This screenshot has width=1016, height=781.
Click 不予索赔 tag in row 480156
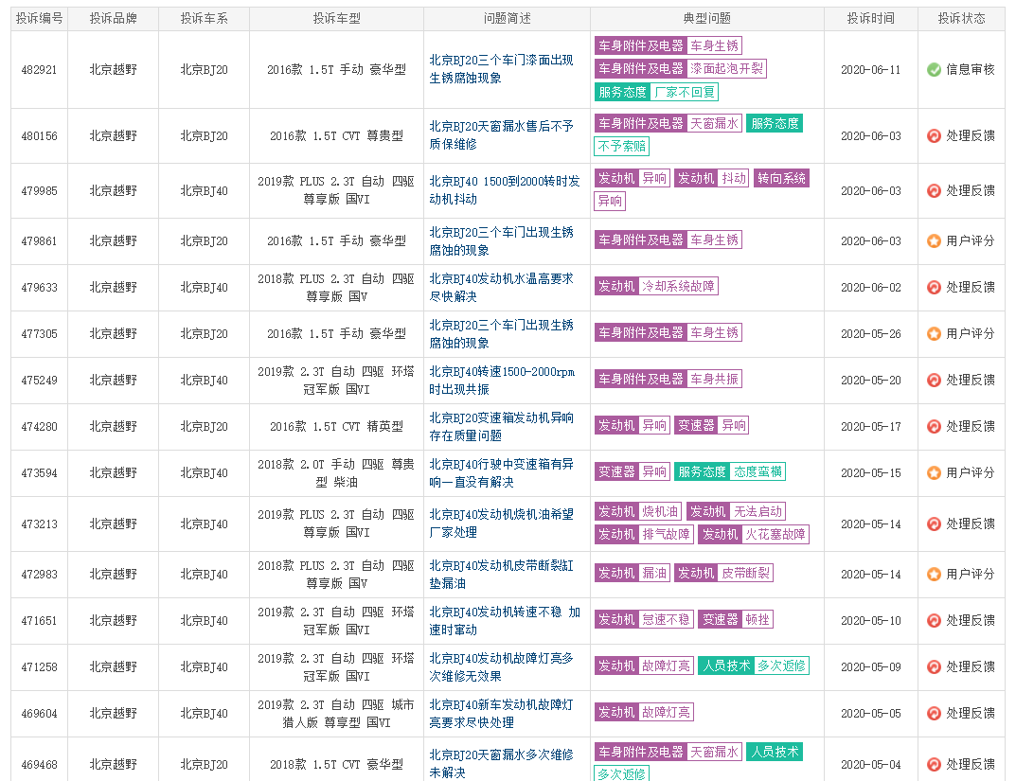click(622, 147)
